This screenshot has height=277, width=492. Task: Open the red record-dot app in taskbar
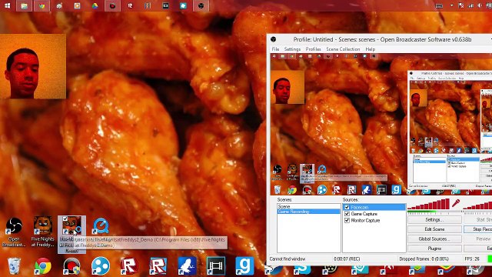point(112,5)
